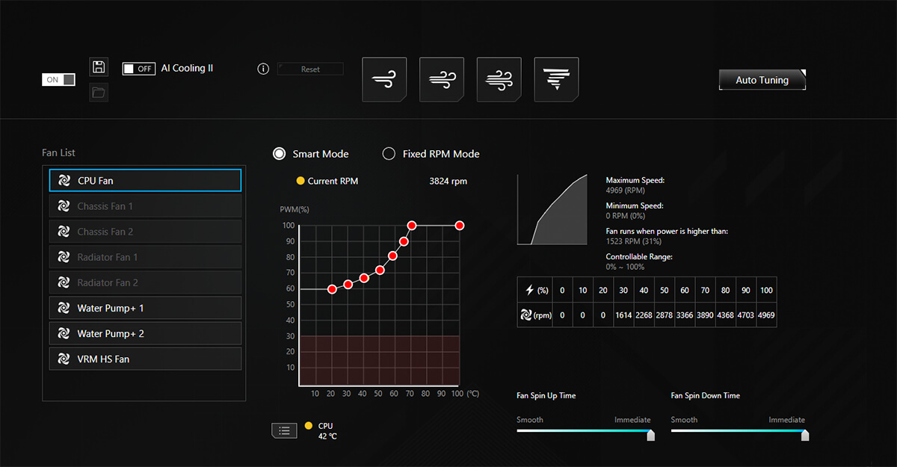Screen dimensions: 897x467
Task: Click the info icon beside AI Cooling II
Action: click(262, 69)
